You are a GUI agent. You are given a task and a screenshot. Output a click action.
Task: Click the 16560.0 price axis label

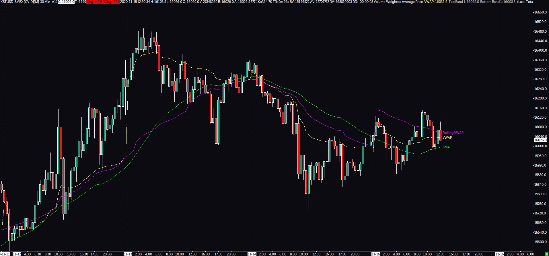pos(540,12)
